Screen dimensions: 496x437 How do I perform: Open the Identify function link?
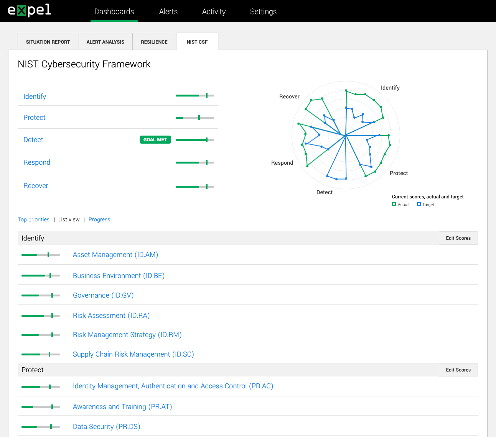point(35,97)
